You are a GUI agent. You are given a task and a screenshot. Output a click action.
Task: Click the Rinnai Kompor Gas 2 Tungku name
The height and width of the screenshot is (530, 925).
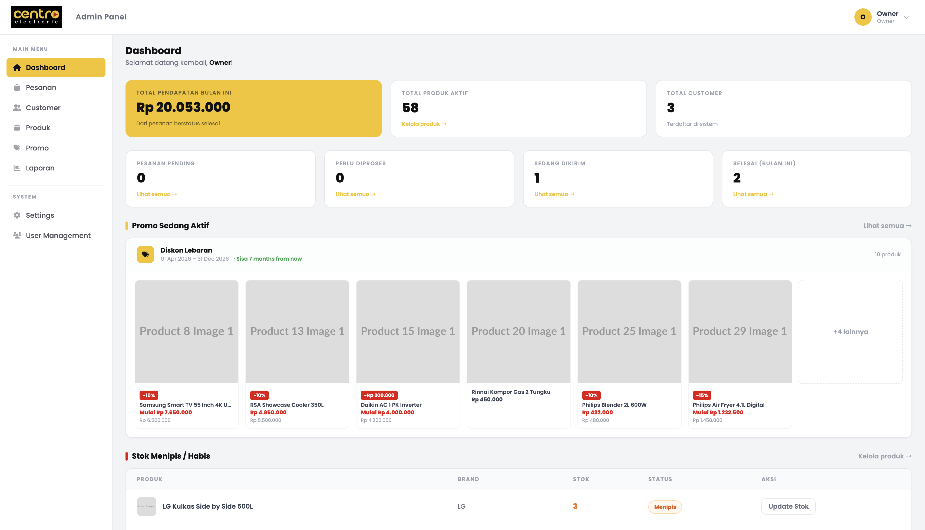coord(511,392)
